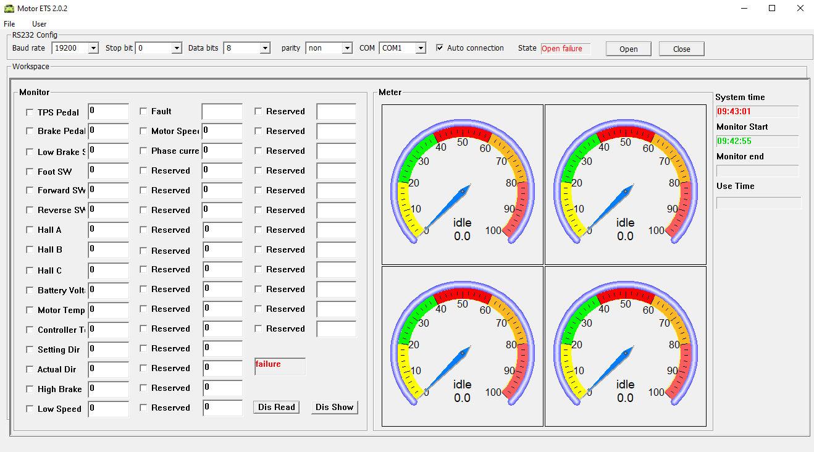Click the empty Monitor end field
The image size is (814, 452).
(757, 171)
